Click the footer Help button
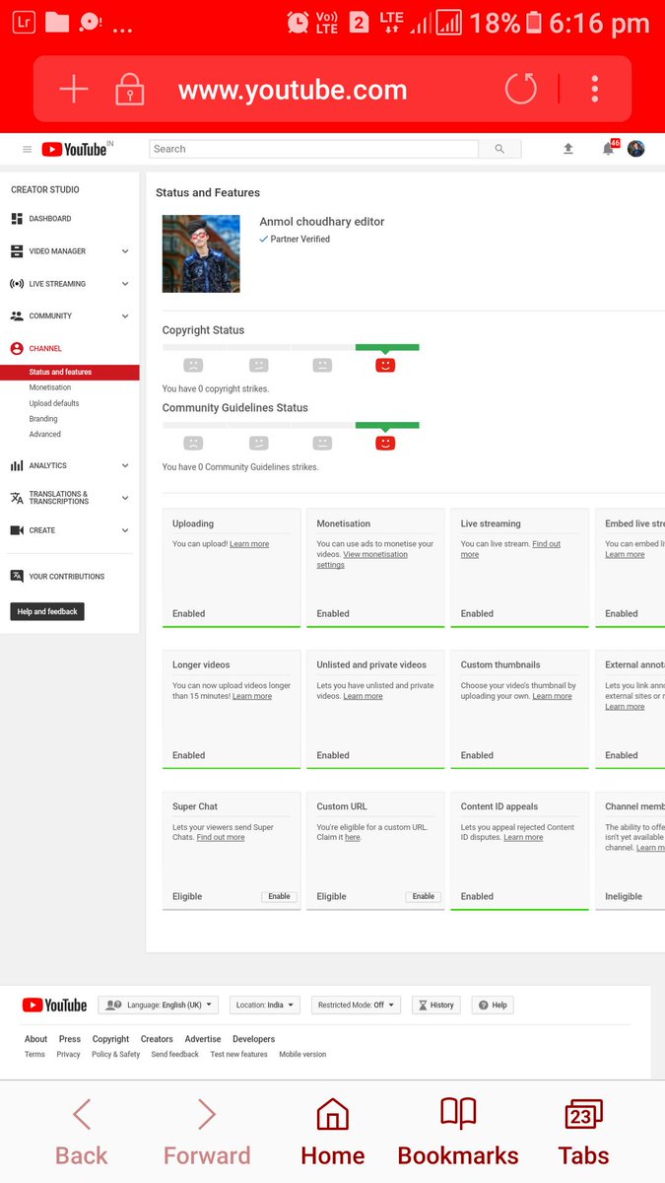This screenshot has height=1183, width=665. pos(494,1005)
